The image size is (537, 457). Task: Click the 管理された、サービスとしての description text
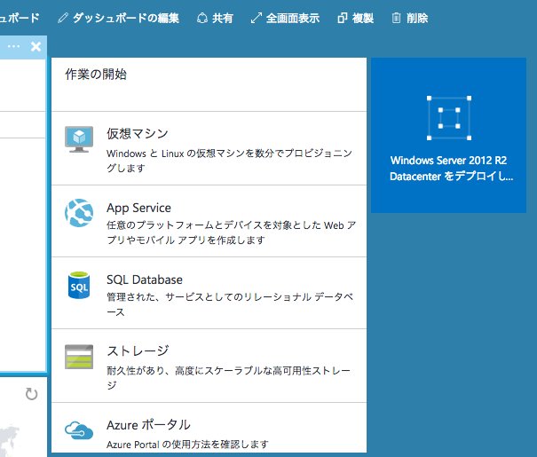pos(230,304)
